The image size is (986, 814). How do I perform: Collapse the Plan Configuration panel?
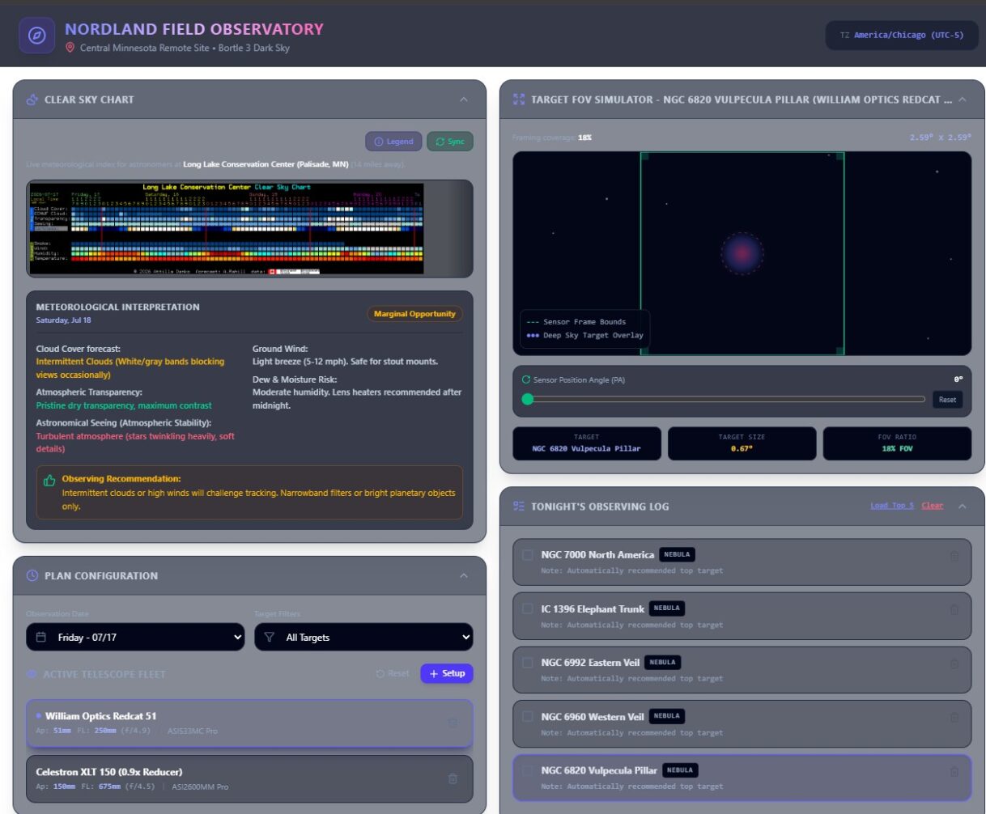pyautogui.click(x=464, y=576)
